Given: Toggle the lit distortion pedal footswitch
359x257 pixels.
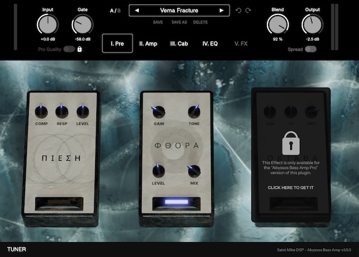Looking at the screenshot, I should (x=177, y=203).
